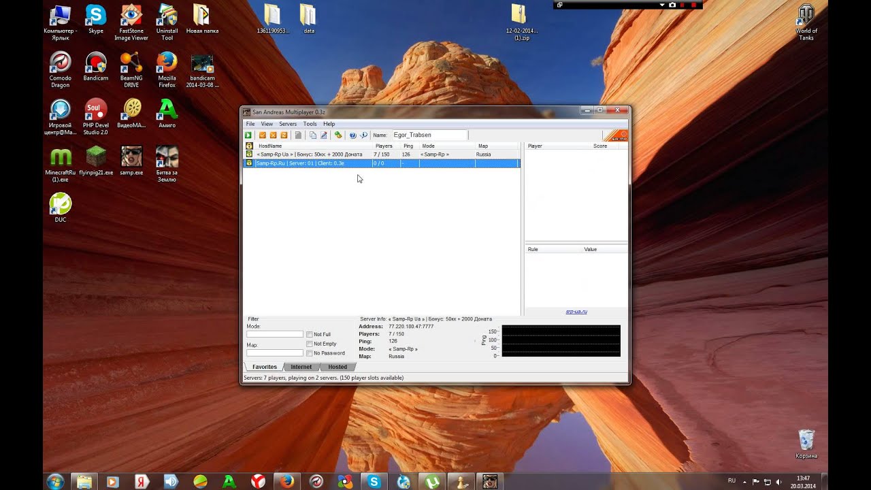Screen dimensions: 871x490
Task: Select Samp-Rp.Ru Server: 01 row
Action: point(382,163)
